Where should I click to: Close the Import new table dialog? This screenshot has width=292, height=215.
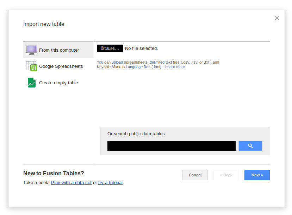pos(277,18)
